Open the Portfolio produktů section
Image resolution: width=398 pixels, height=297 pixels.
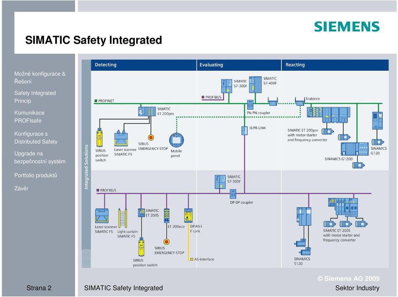(x=36, y=175)
